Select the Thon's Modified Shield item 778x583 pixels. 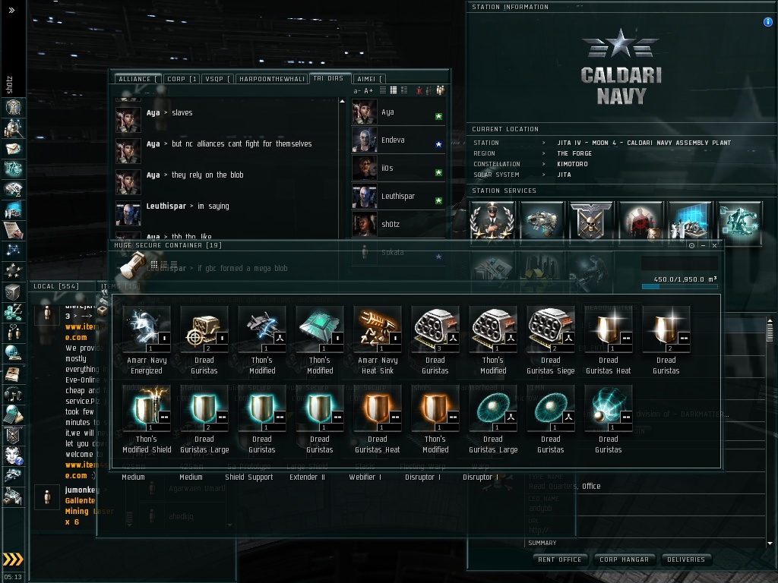click(x=147, y=419)
